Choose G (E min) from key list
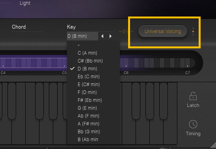This screenshot has width=216, height=149. (x=93, y=108)
